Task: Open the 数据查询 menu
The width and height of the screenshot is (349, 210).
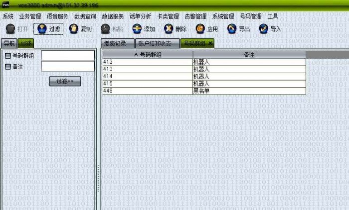Action: (x=85, y=16)
